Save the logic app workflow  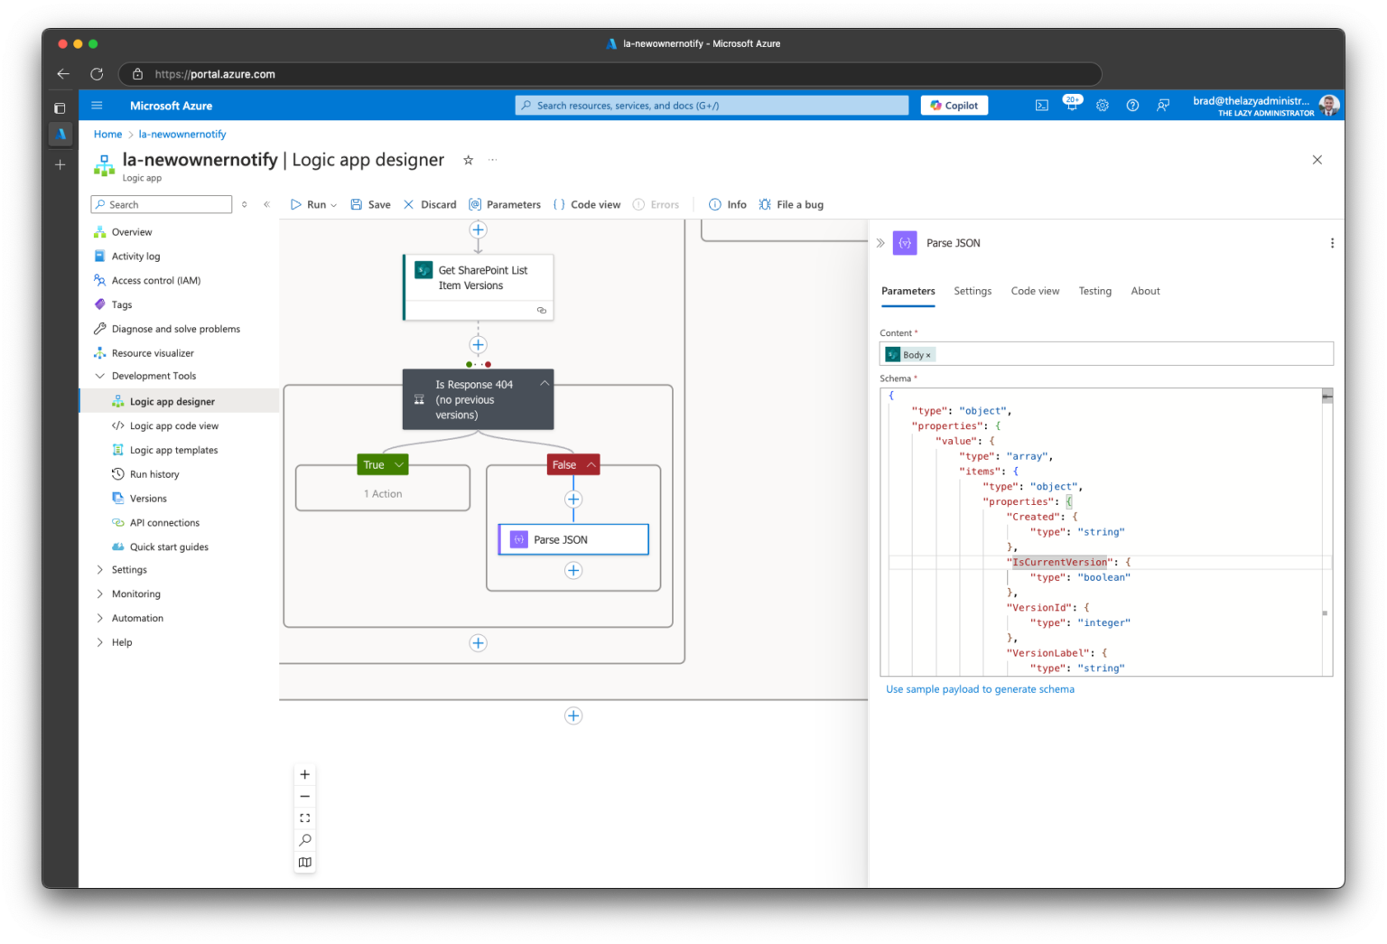370,205
